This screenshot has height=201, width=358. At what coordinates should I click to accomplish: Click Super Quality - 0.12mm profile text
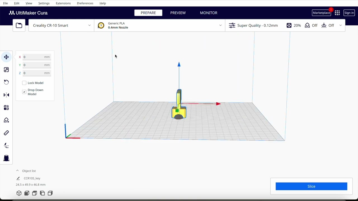point(258,25)
